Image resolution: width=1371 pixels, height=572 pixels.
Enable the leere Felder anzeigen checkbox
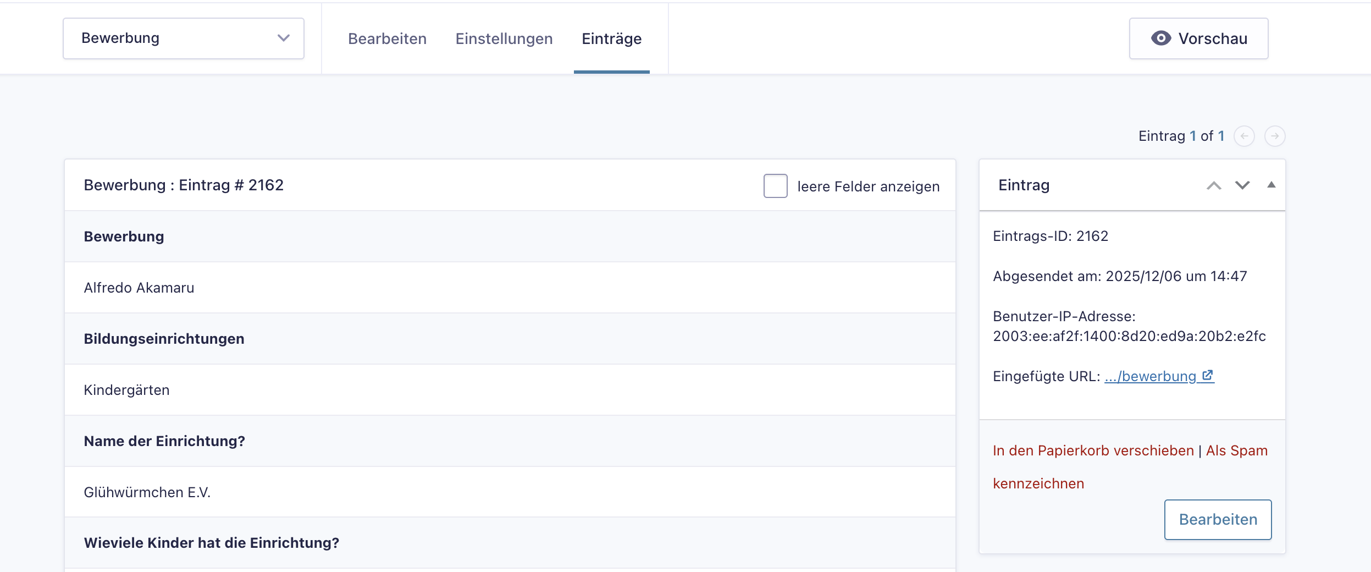775,186
